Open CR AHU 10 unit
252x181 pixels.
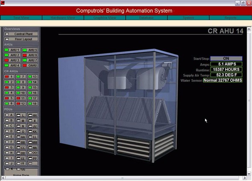point(21,93)
